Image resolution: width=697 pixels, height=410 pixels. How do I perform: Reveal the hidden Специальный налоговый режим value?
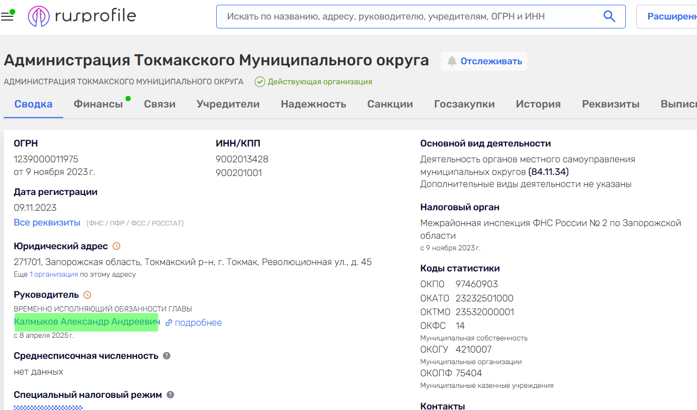click(48, 408)
